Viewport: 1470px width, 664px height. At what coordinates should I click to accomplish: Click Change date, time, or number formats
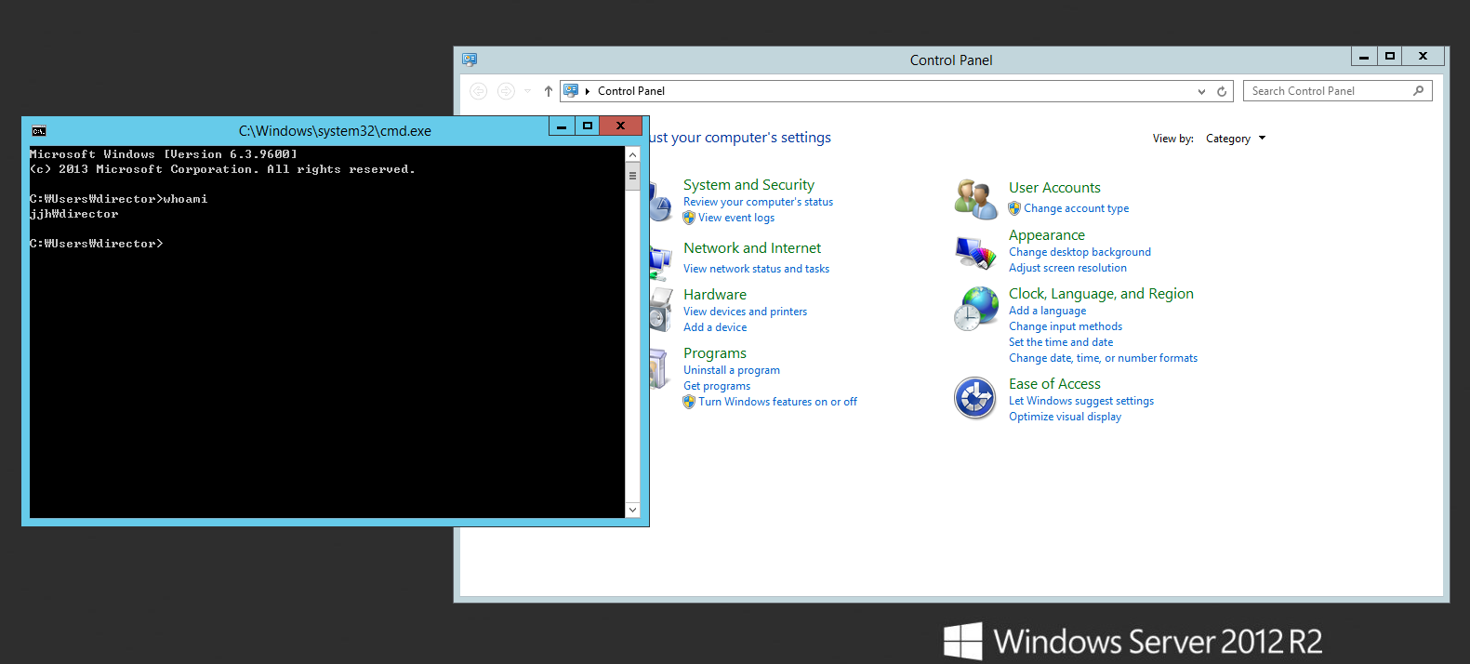[1103, 358]
